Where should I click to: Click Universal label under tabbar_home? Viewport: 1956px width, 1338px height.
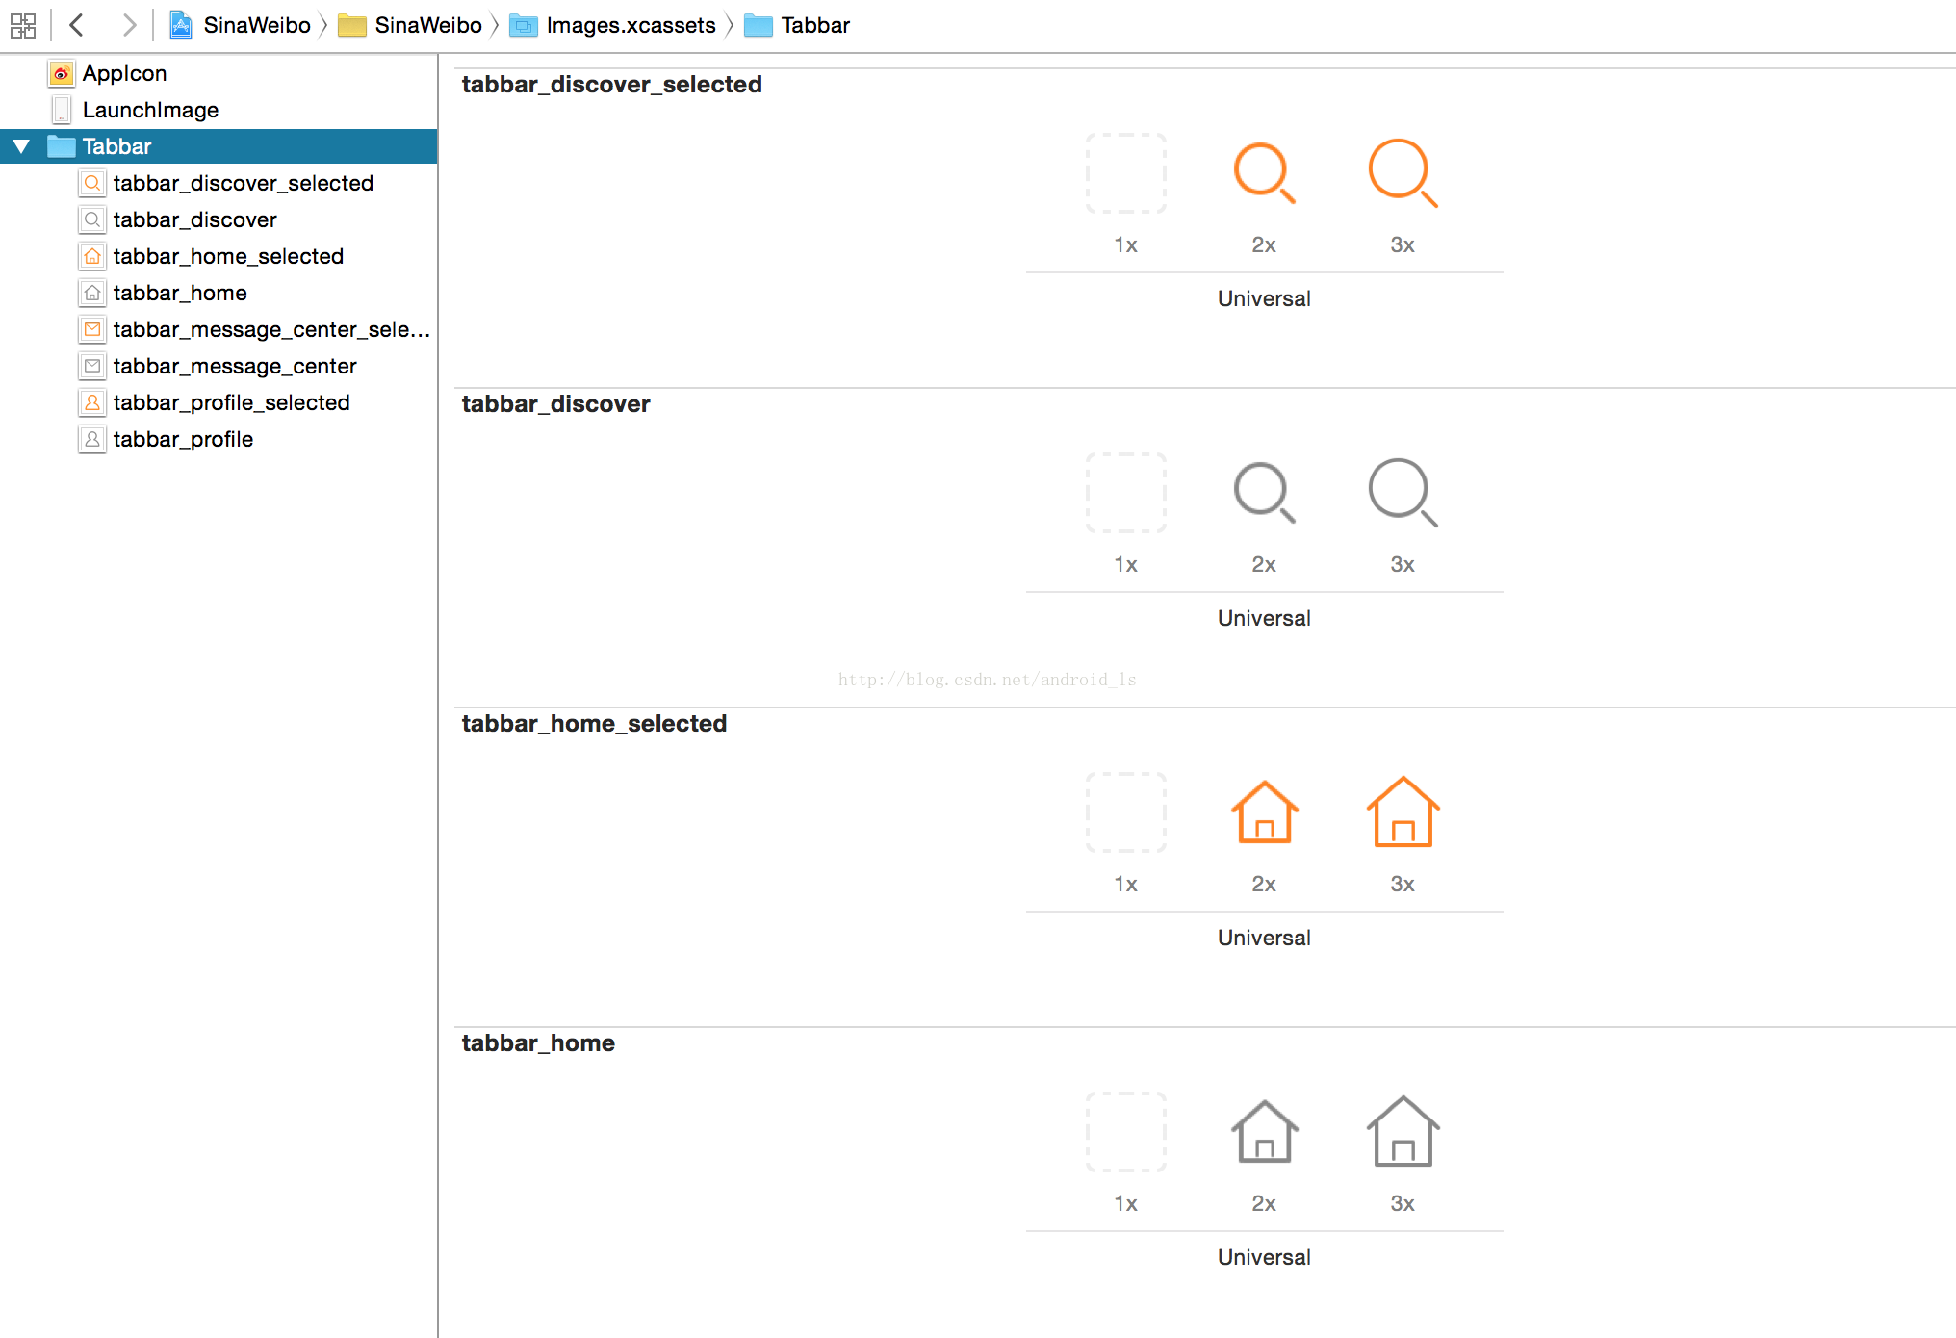click(x=1264, y=1257)
